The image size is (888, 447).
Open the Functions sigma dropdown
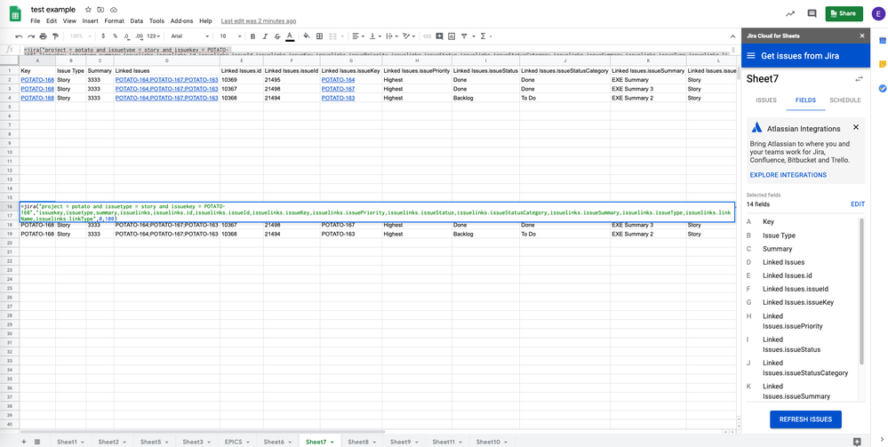(485, 36)
